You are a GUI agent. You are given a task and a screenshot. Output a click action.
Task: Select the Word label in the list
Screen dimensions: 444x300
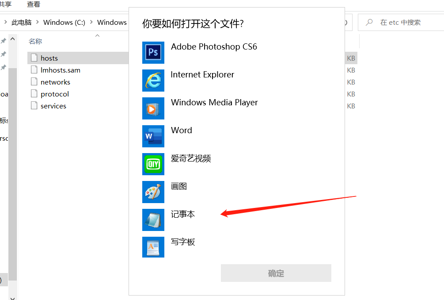182,130
